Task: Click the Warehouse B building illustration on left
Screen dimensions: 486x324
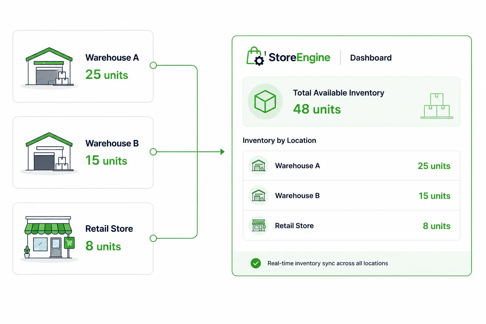Action: pos(49,153)
